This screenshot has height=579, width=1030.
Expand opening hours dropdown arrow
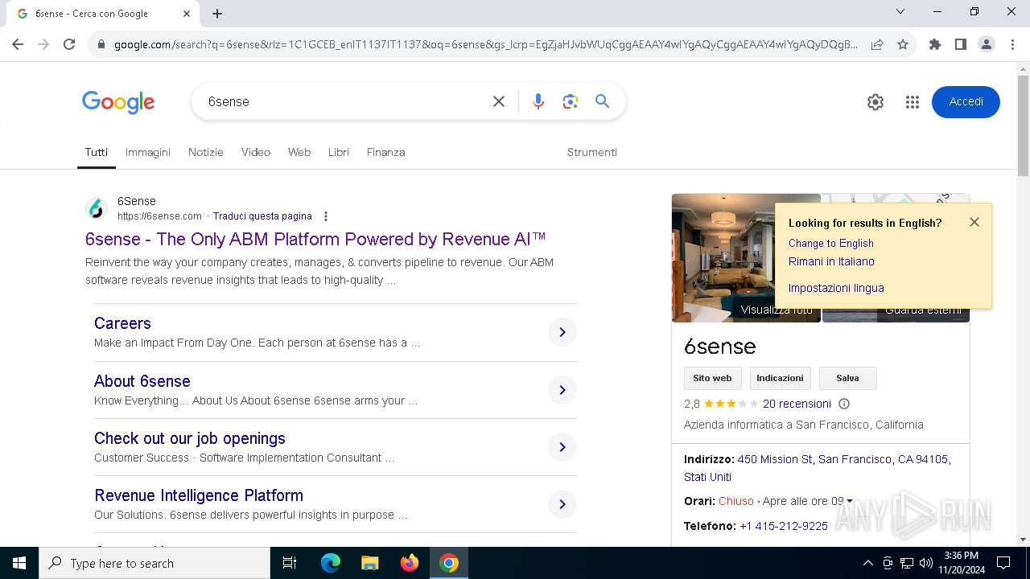click(x=850, y=501)
